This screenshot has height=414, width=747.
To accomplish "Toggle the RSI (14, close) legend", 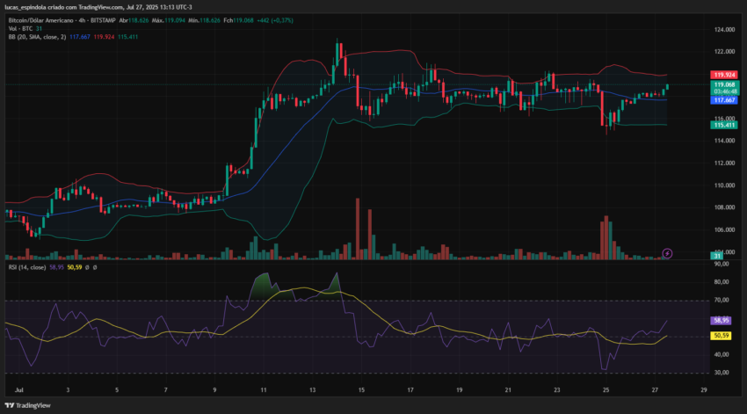I will click(27, 267).
